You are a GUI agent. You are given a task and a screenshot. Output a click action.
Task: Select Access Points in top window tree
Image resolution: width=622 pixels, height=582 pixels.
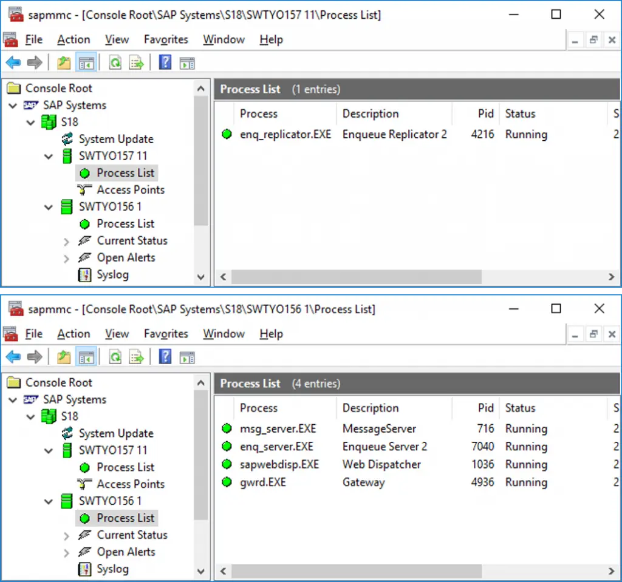131,190
